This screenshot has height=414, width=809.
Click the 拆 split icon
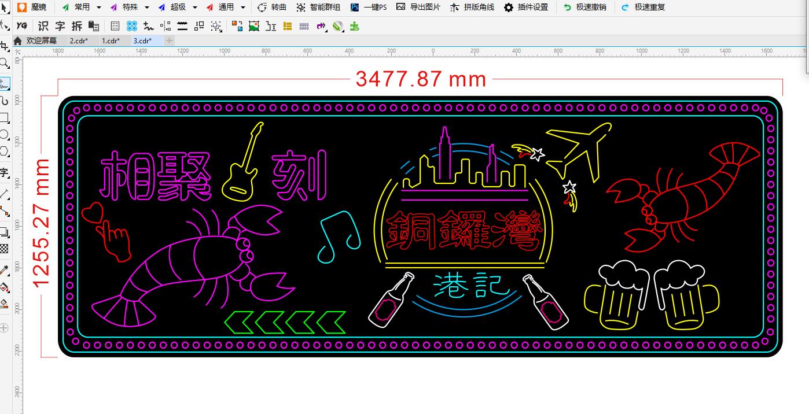tap(77, 26)
